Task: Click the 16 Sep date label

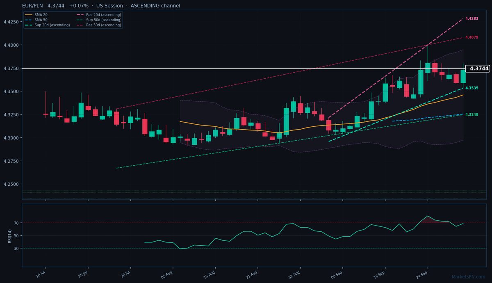Action: pyautogui.click(x=380, y=274)
